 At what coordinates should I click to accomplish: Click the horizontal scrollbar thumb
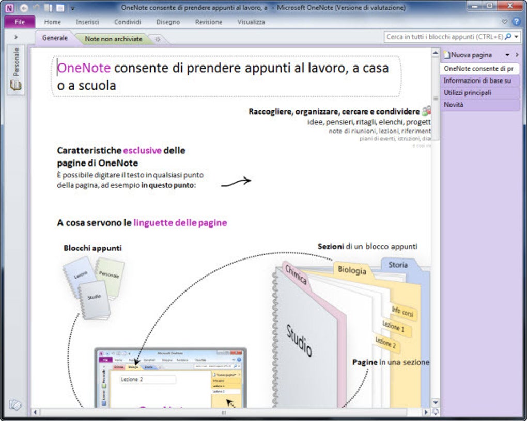coord(224,412)
